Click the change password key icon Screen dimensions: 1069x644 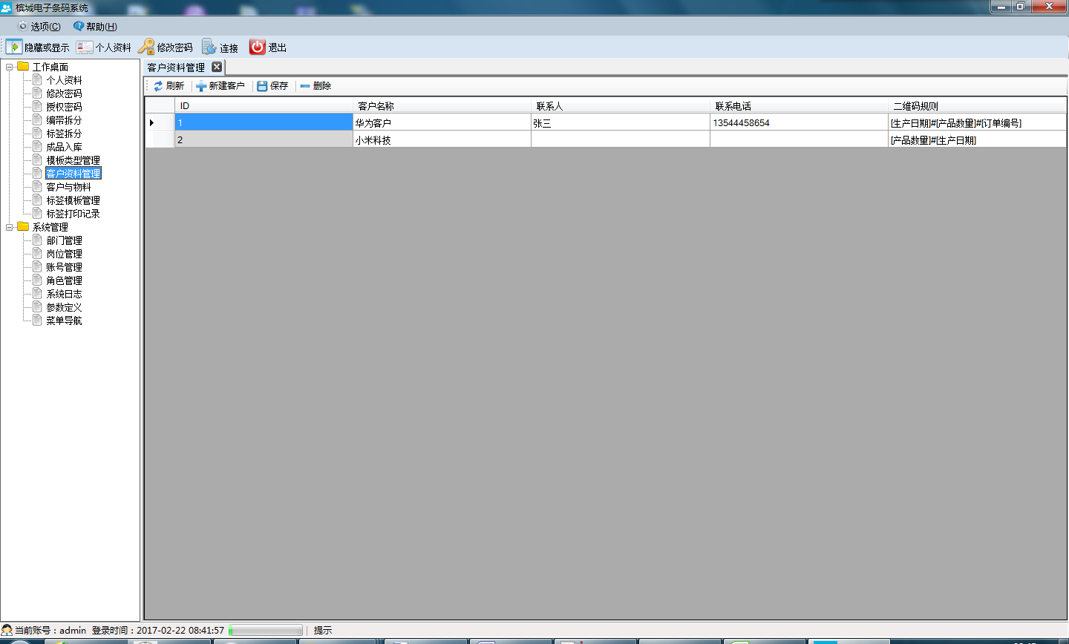pyautogui.click(x=146, y=47)
